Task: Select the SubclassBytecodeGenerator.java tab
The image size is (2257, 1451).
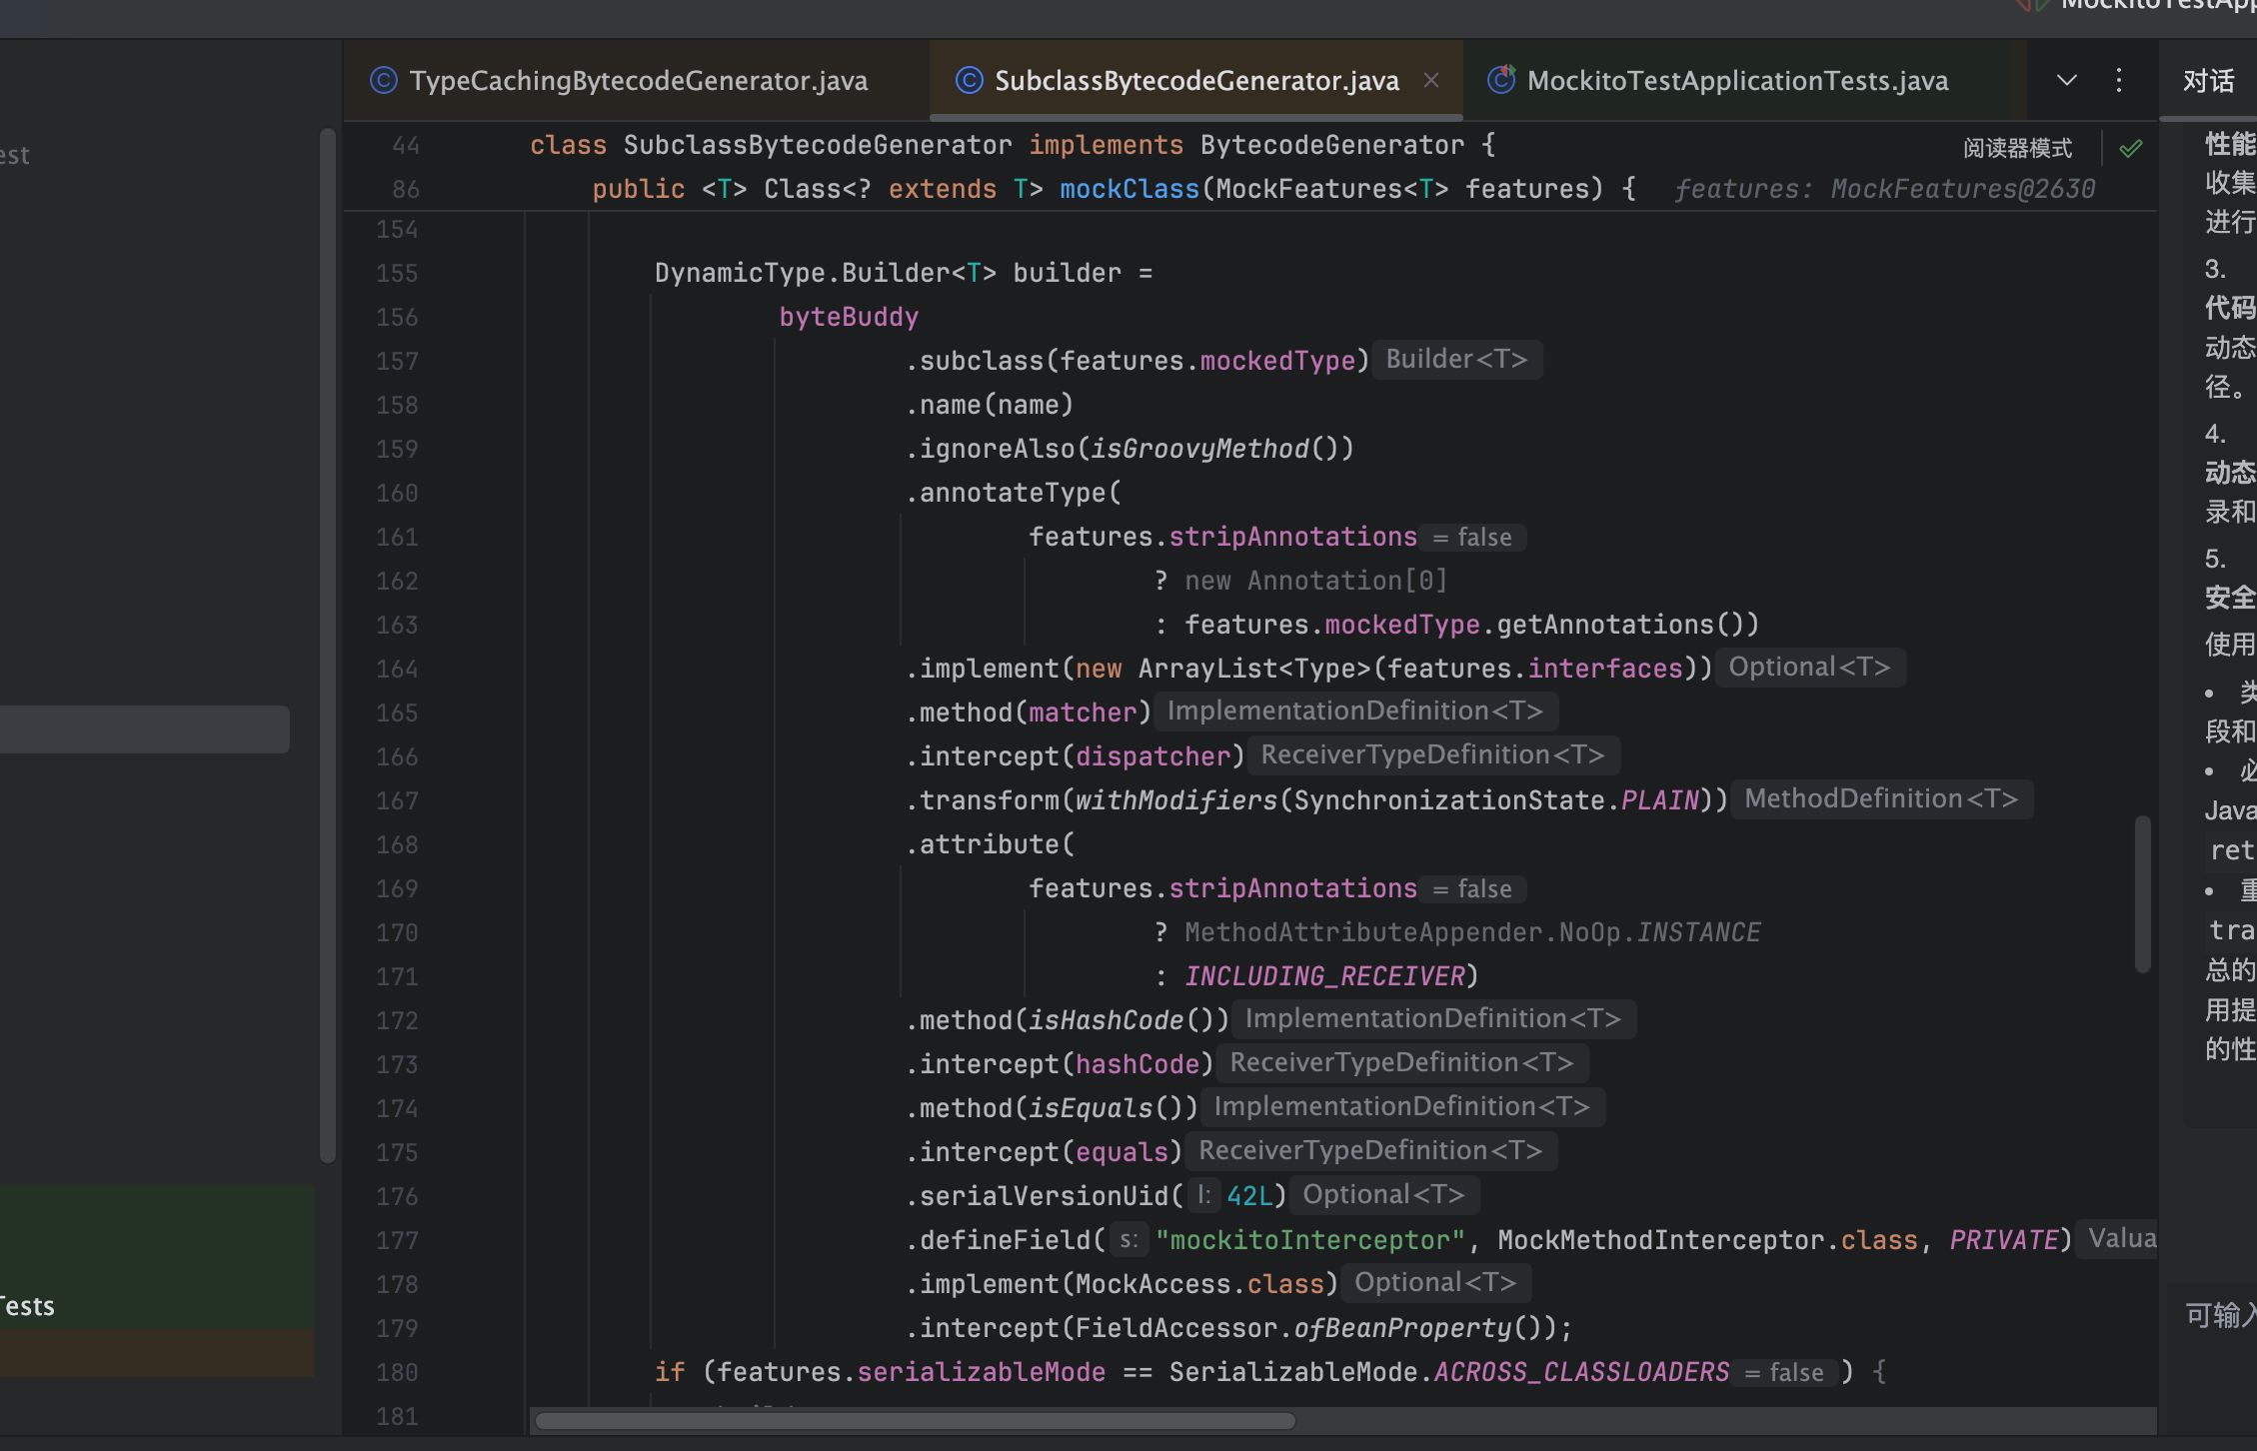Action: pos(1195,81)
